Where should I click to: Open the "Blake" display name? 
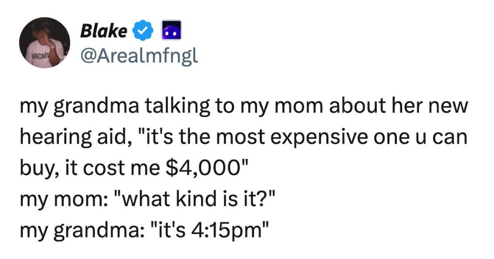tap(104, 31)
